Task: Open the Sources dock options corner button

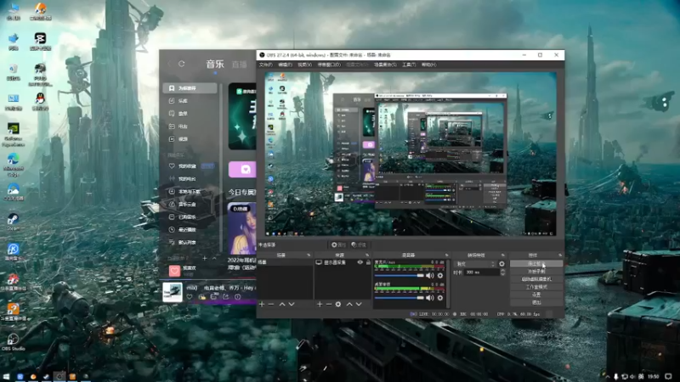Action: pyautogui.click(x=367, y=256)
